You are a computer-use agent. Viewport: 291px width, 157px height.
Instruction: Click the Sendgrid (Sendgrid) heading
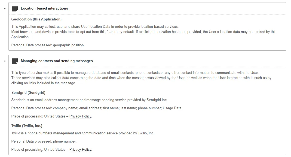[x=28, y=93]
